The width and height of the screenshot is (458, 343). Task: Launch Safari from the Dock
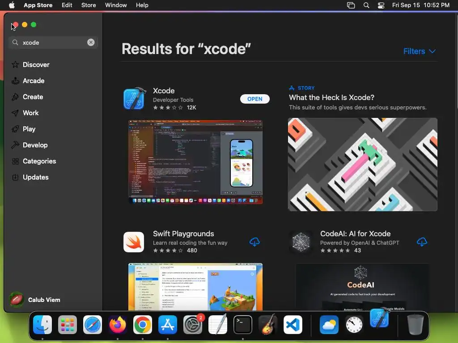pos(93,325)
